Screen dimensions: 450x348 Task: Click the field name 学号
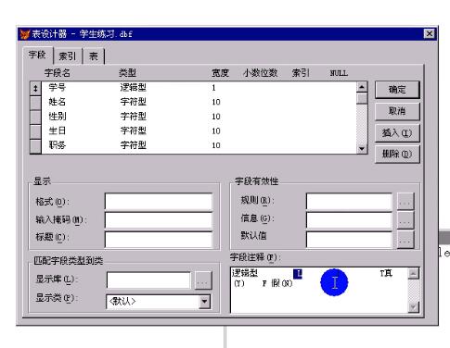pos(58,88)
